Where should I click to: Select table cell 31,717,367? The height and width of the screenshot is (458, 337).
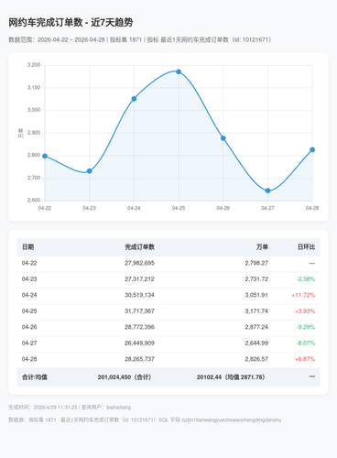(x=139, y=311)
